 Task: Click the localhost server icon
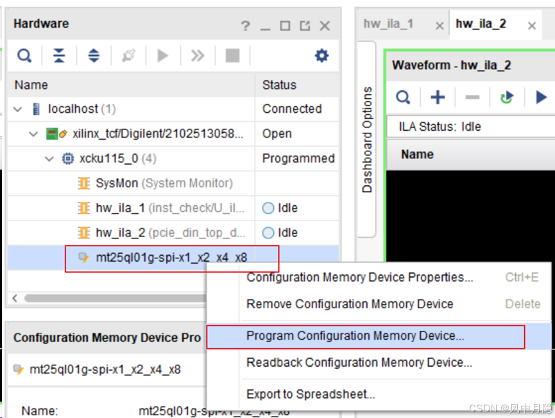[x=36, y=109]
